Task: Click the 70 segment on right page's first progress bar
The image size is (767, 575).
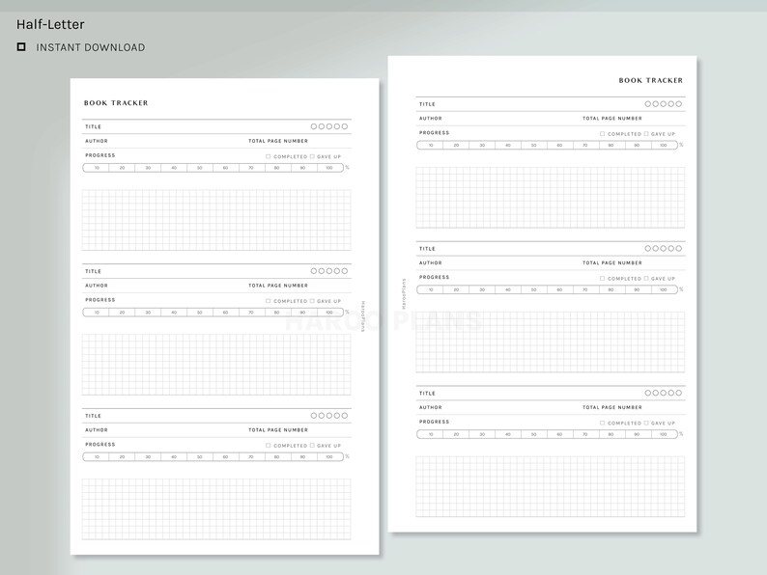Action: 585,146
